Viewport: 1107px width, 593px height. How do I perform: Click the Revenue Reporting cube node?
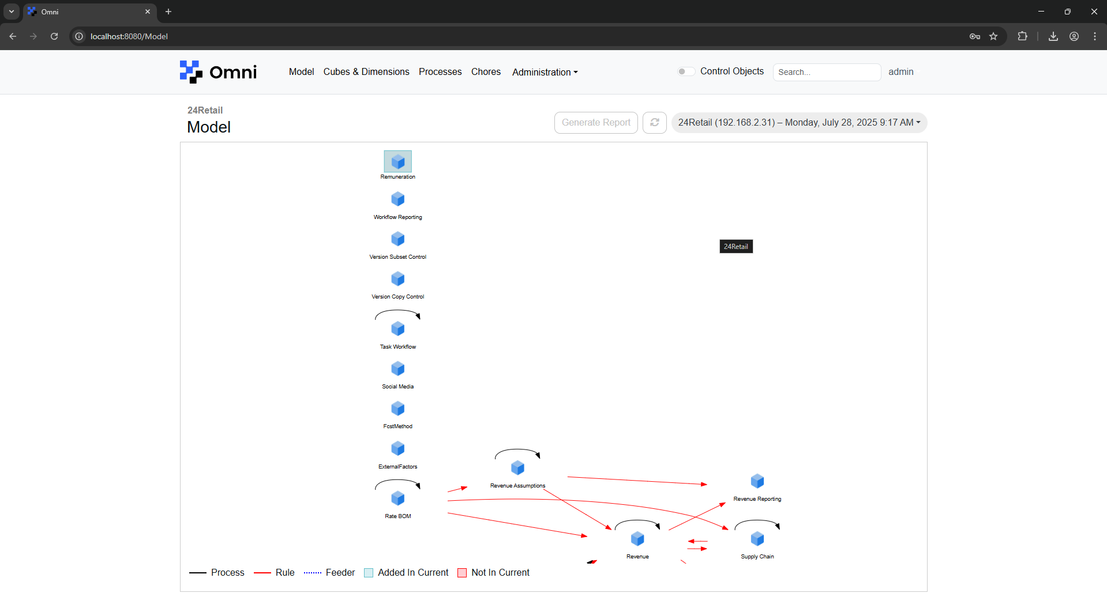coord(757,481)
